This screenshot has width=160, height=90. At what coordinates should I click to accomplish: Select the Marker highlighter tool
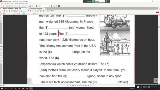click(17, 11)
